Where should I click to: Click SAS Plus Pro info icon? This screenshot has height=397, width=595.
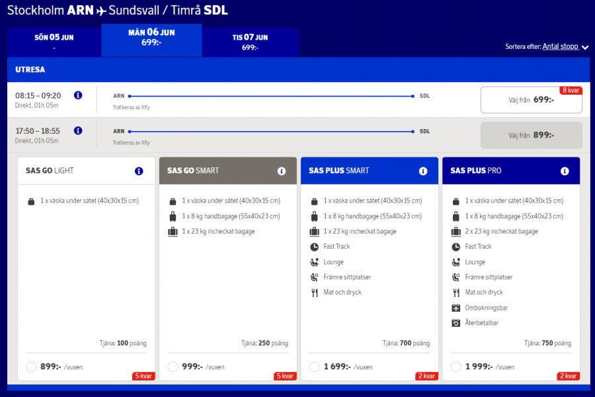coord(565,171)
